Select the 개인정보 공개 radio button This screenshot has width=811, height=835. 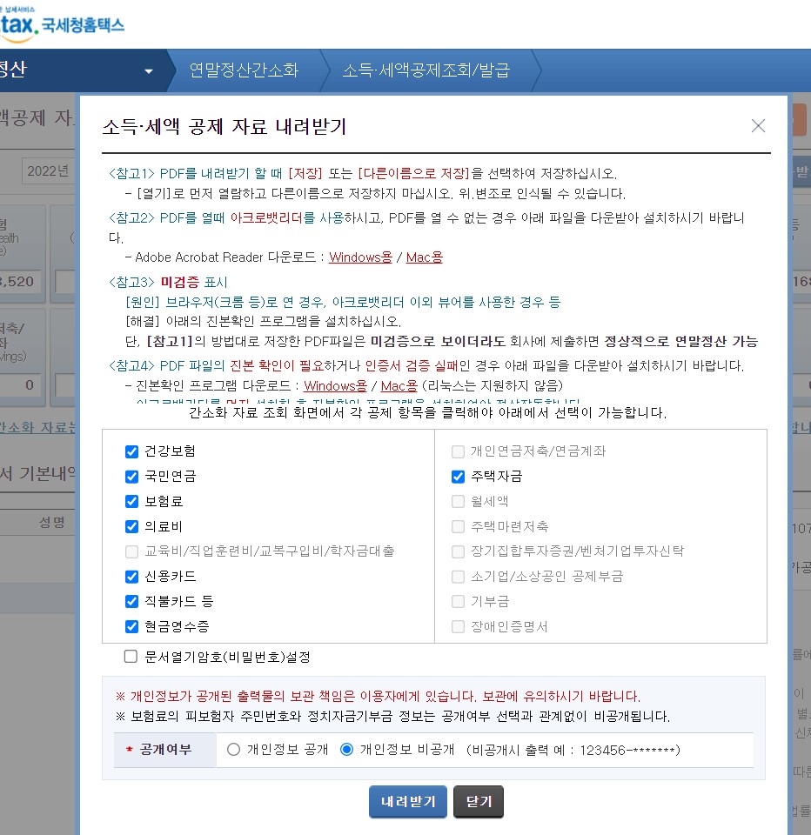tap(231, 750)
